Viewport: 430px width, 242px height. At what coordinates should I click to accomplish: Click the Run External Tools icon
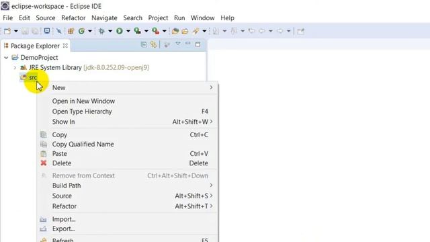click(x=155, y=31)
